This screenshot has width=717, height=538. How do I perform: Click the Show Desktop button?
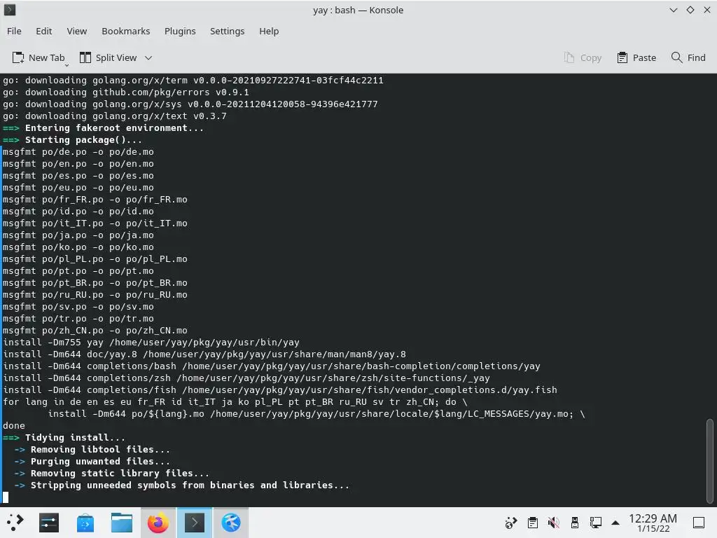click(699, 523)
